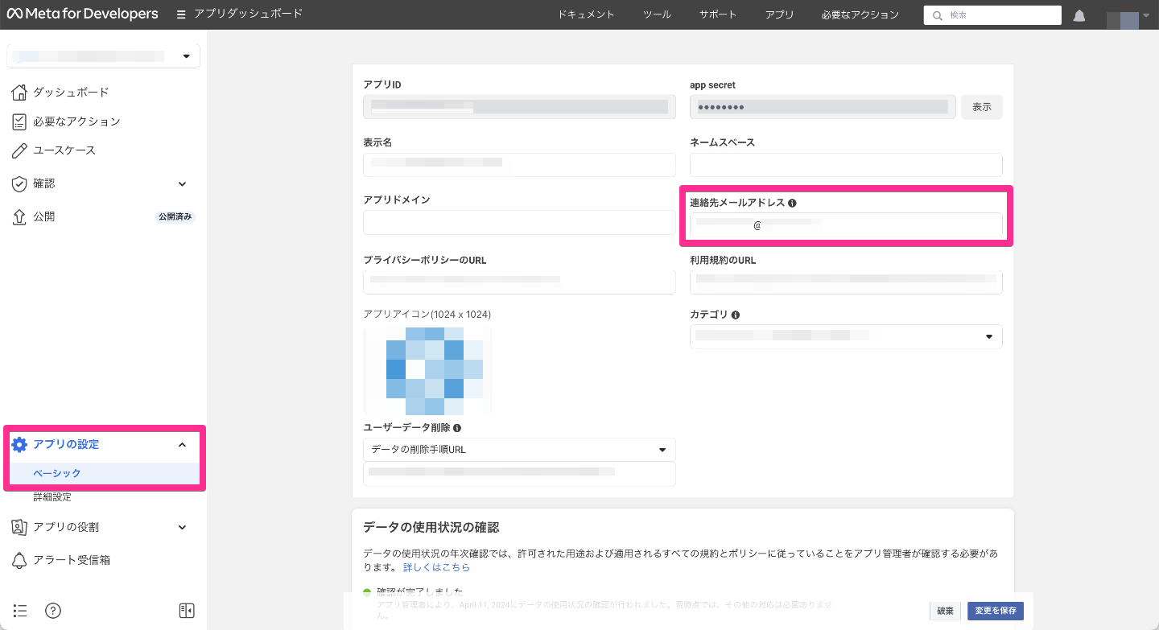Open 必要なアクション in the top bar

coord(860,14)
